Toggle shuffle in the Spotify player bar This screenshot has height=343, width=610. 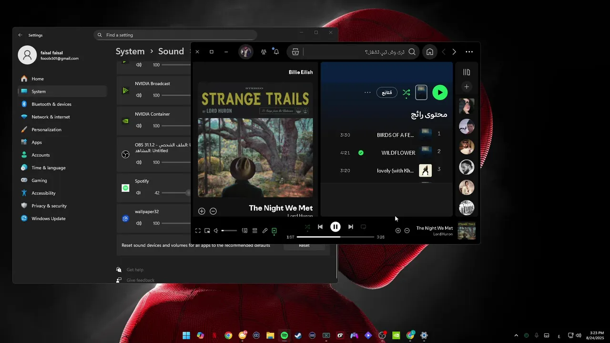click(x=307, y=227)
